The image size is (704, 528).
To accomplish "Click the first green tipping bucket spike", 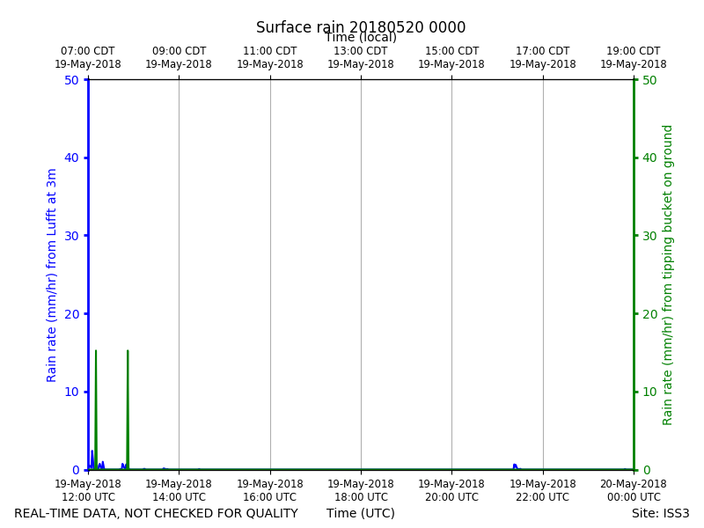I will (x=96, y=409).
